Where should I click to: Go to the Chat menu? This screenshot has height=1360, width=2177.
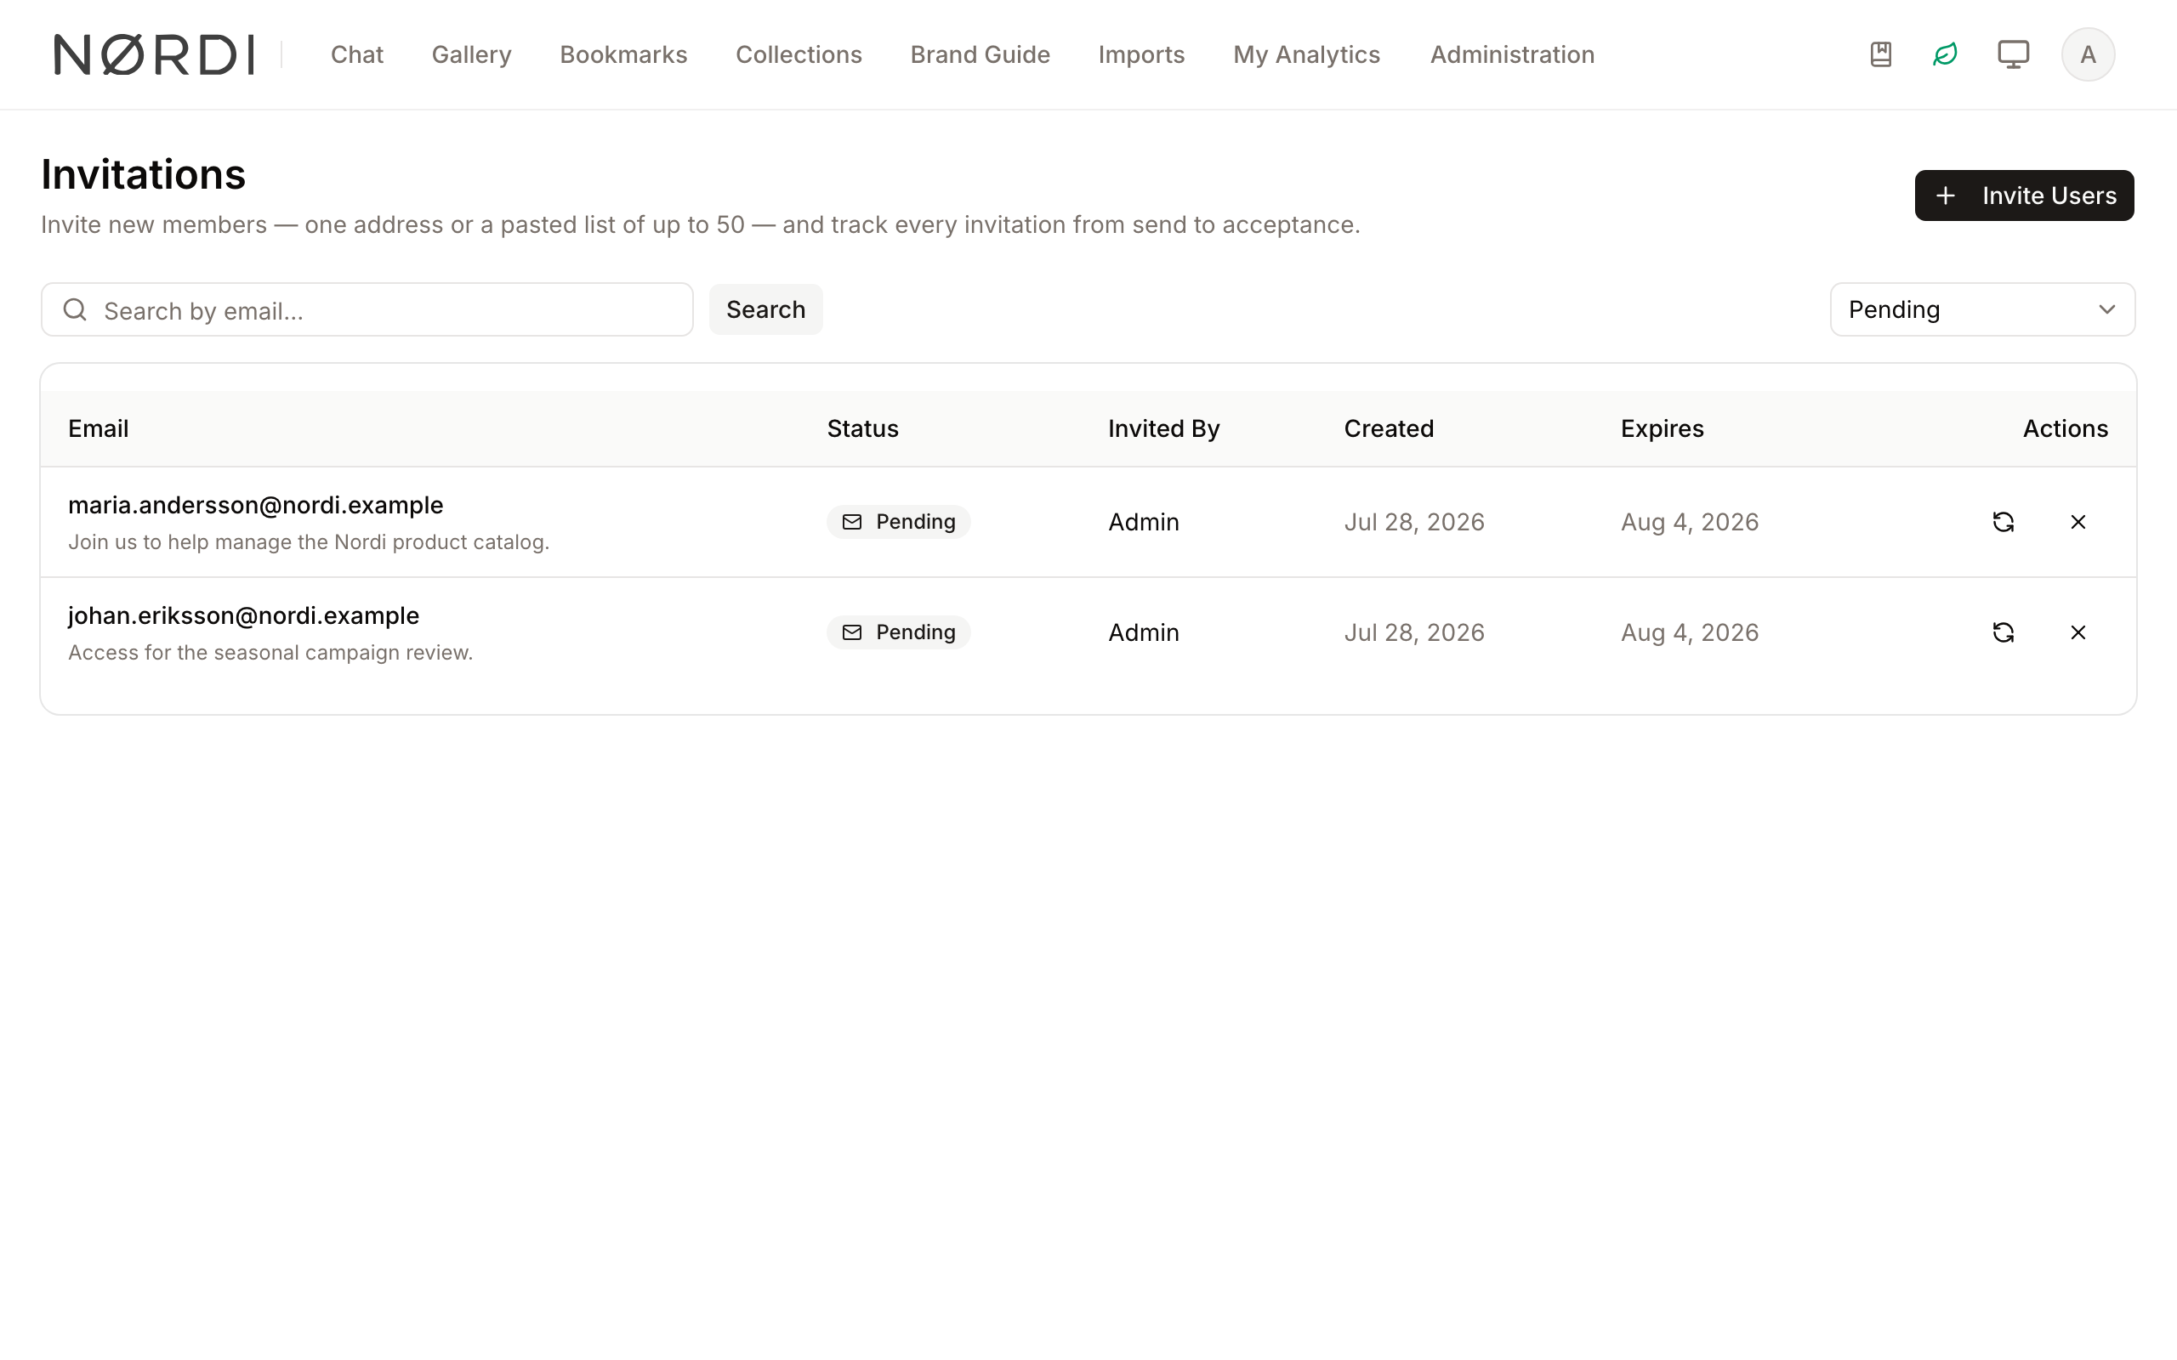357,54
